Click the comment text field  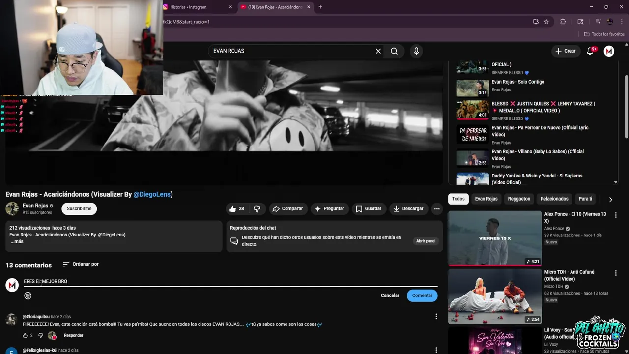pos(230,281)
